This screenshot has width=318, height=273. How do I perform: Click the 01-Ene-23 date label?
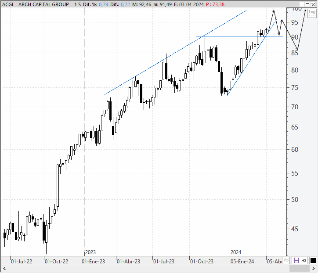(93, 262)
